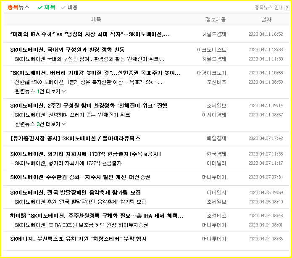The height and width of the screenshot is (258, 292).
Task: Click source 매경이코노미
Action: point(212,73)
